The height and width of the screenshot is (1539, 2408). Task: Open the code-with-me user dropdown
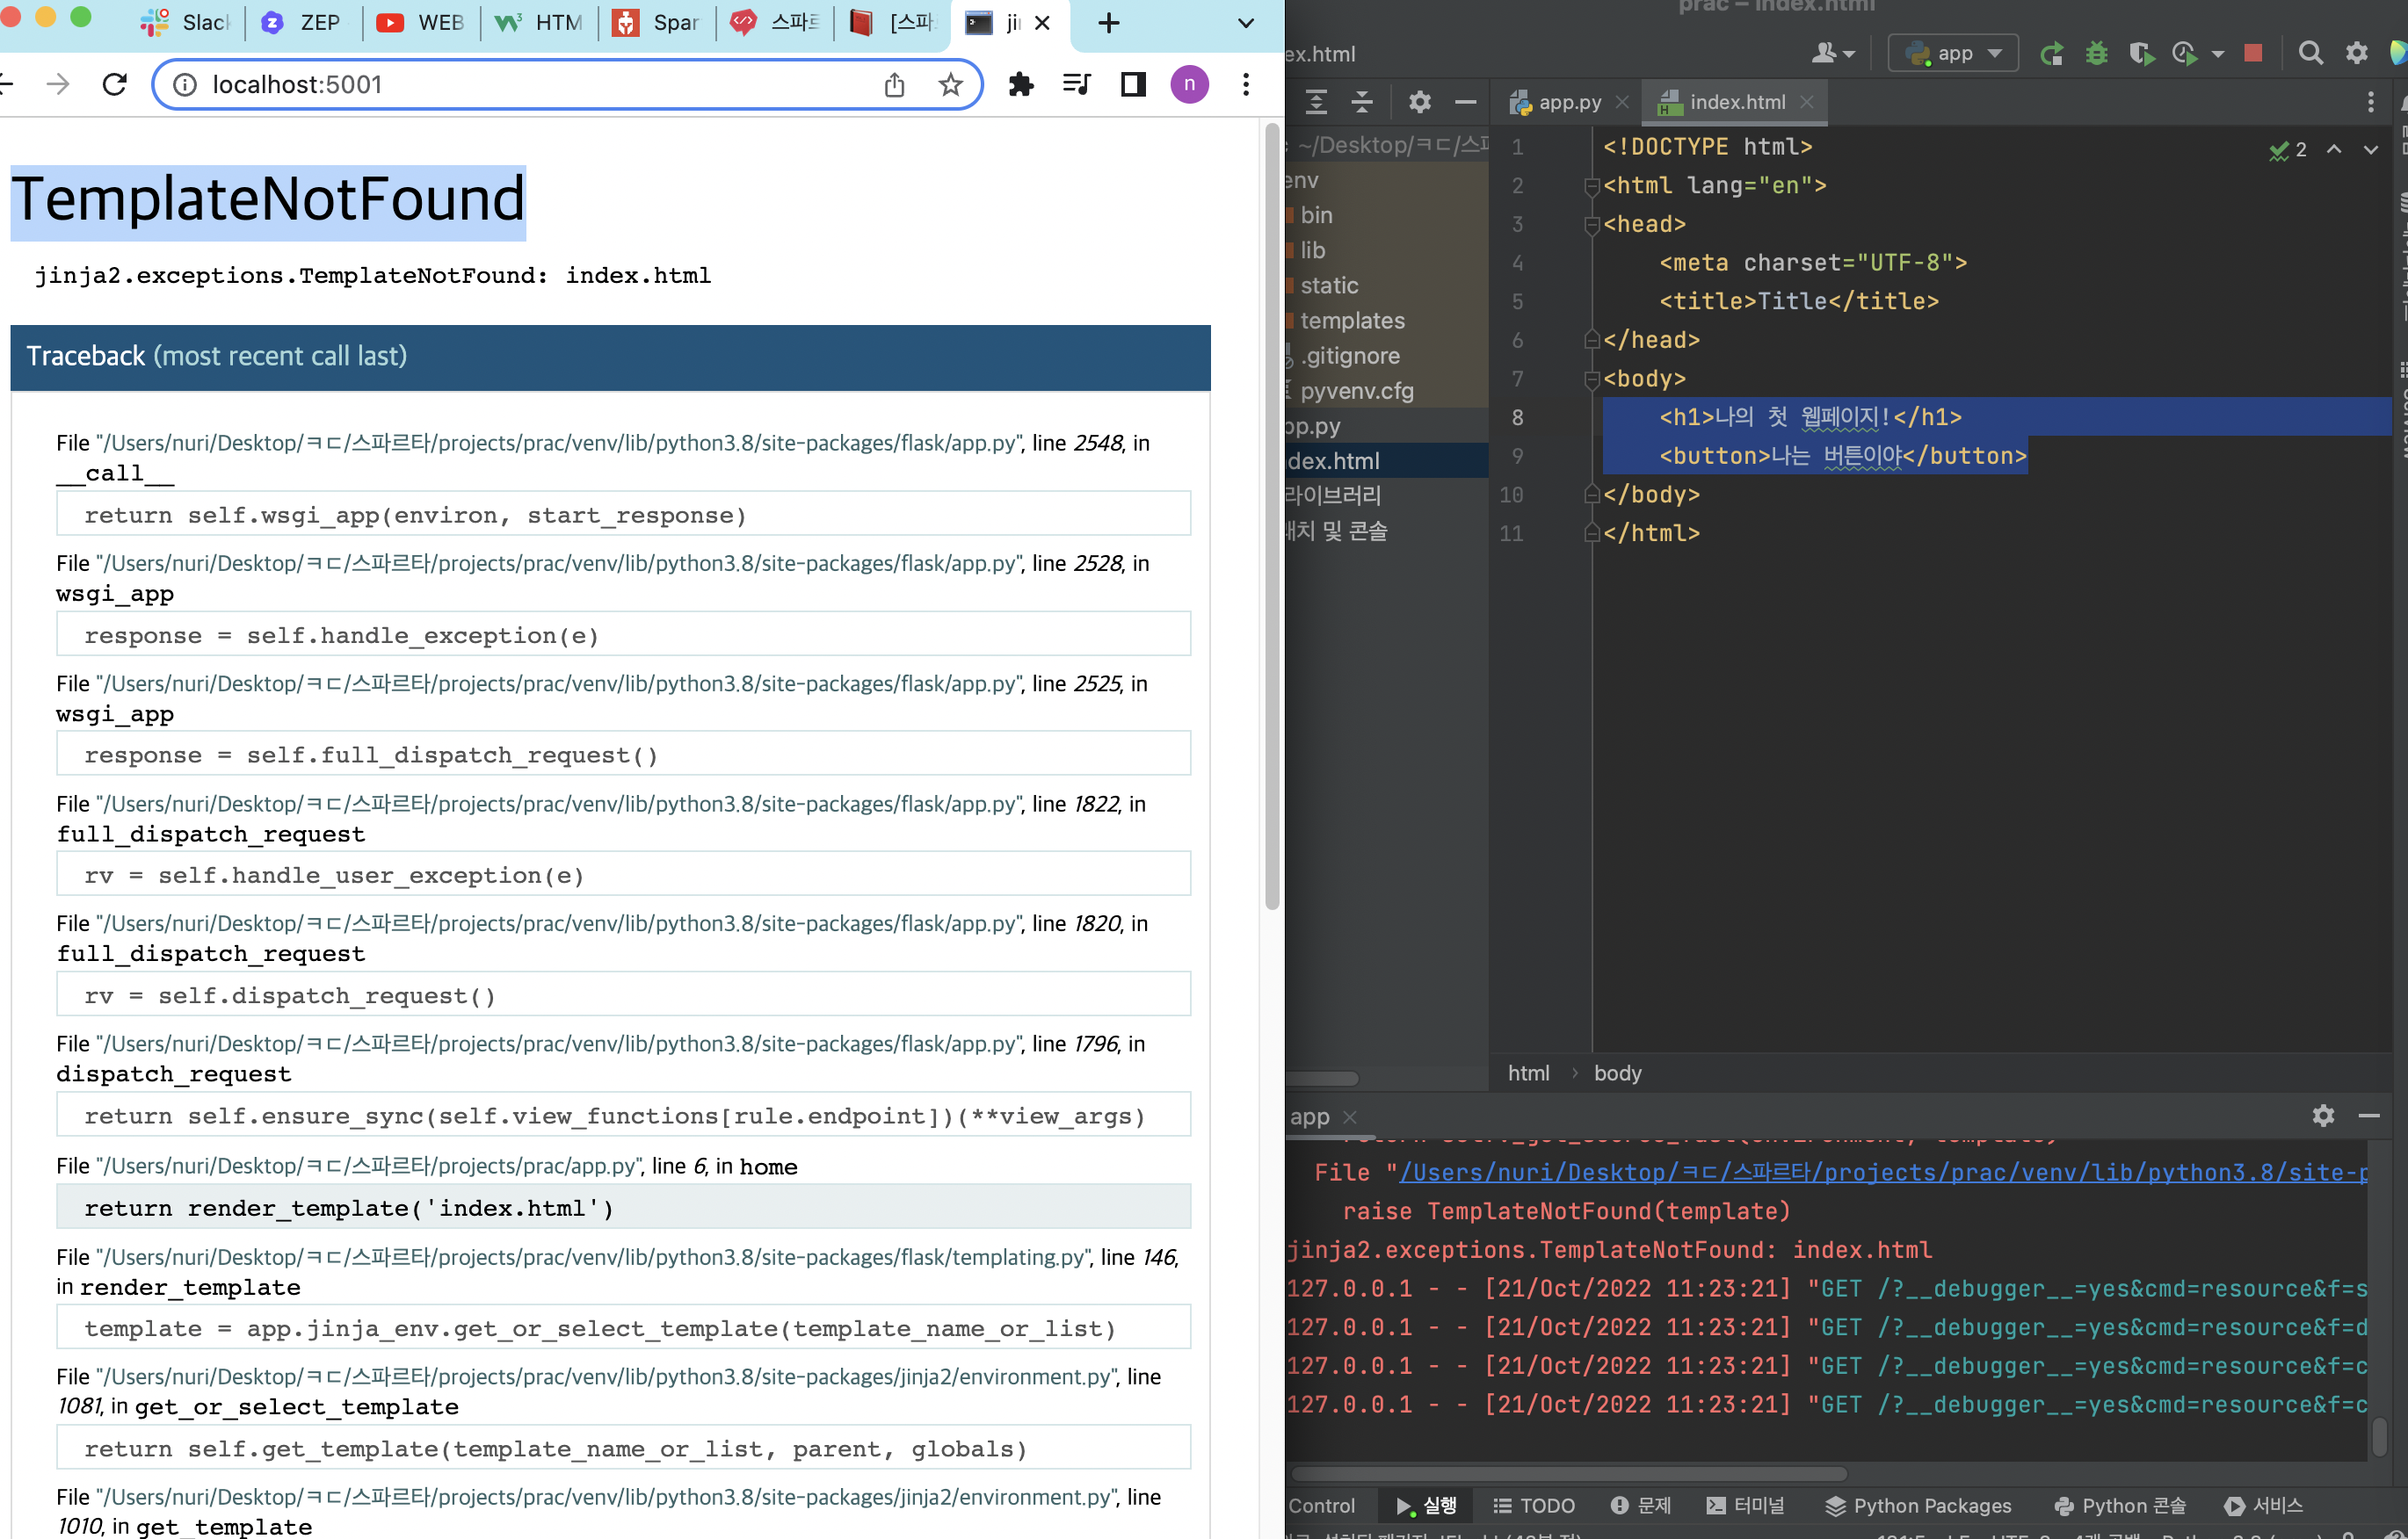pyautogui.click(x=1833, y=54)
